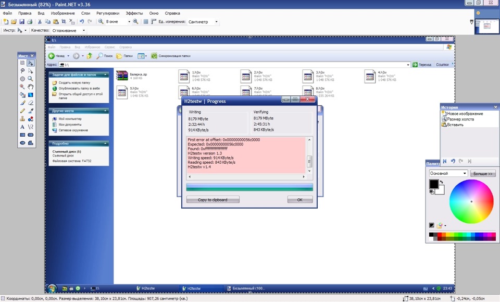This screenshot has width=500, height=302.
Task: Paste from clipboard using toolbar icon
Action: (56, 22)
